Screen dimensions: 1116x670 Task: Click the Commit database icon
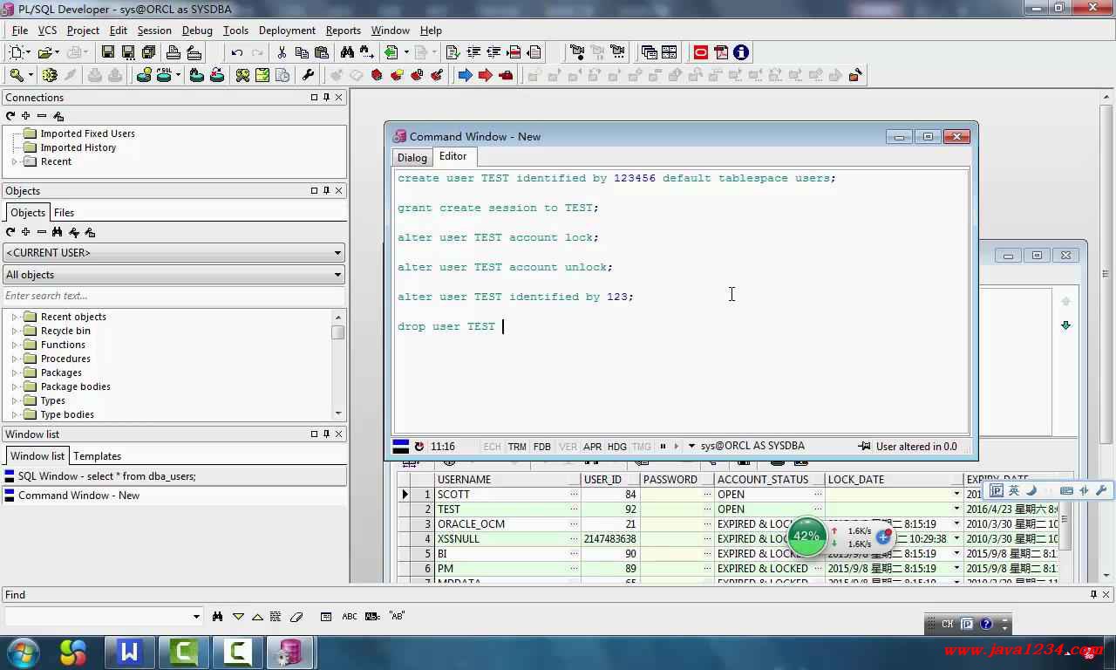94,75
